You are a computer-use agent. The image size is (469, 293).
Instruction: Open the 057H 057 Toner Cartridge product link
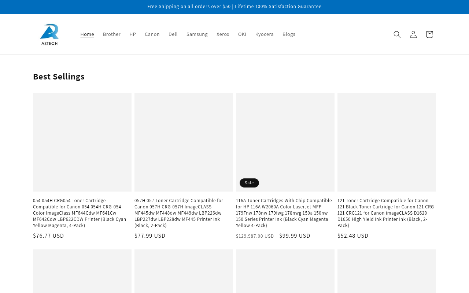(x=180, y=213)
